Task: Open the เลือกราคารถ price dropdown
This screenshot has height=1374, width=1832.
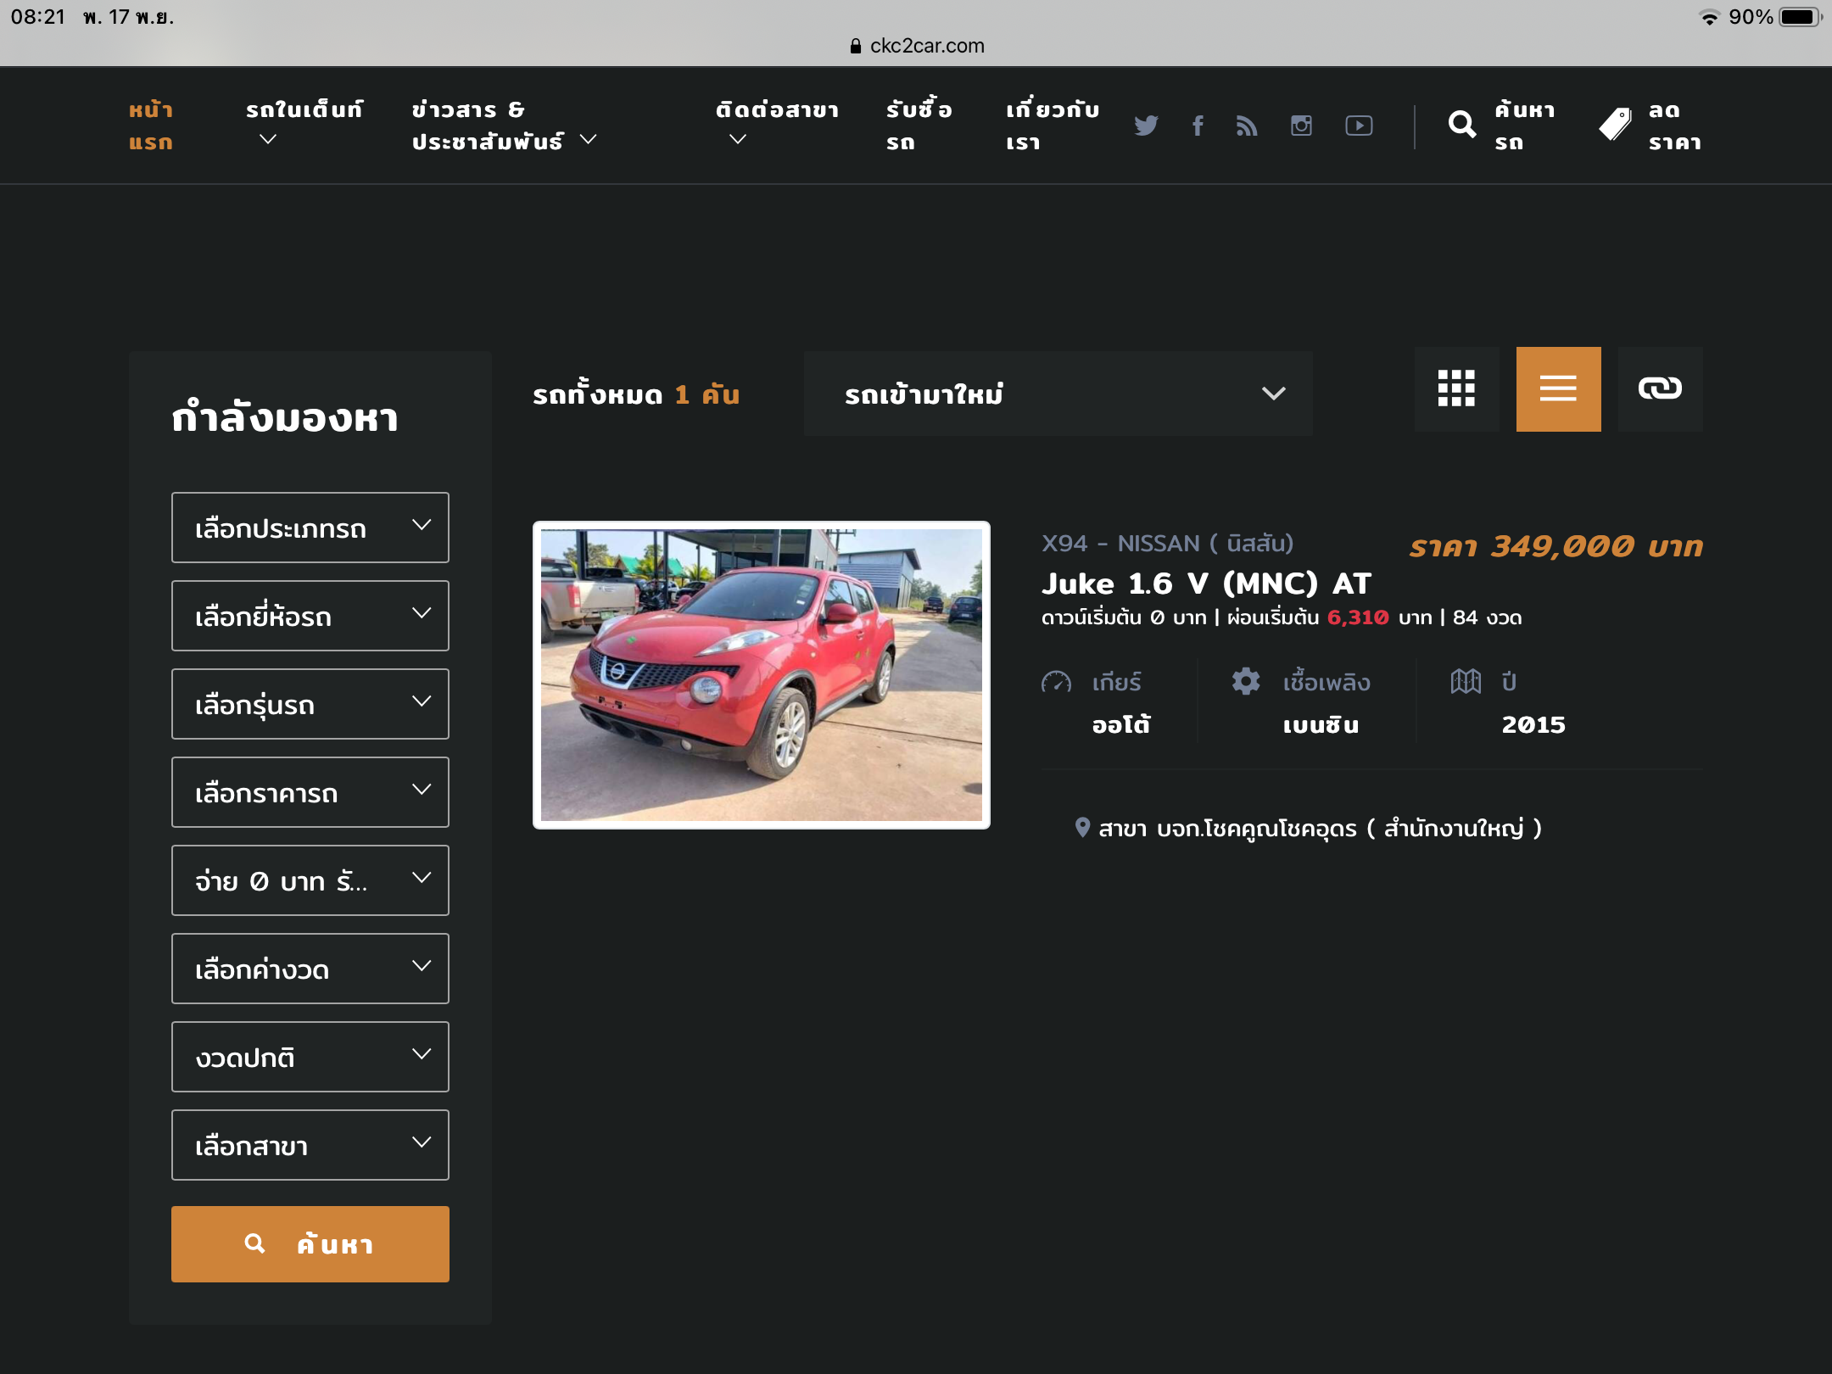Action: (310, 792)
